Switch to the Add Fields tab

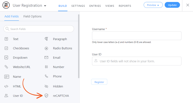12,16
